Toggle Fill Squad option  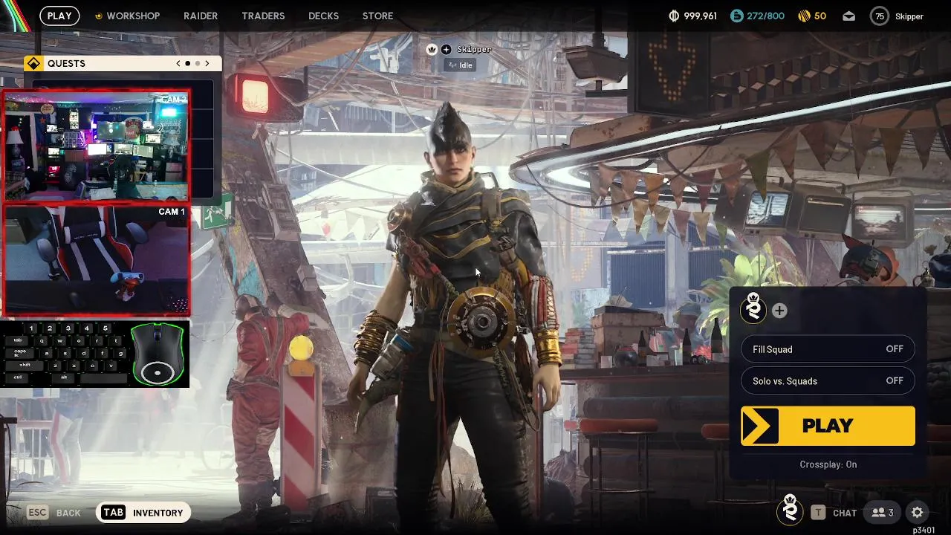(828, 349)
